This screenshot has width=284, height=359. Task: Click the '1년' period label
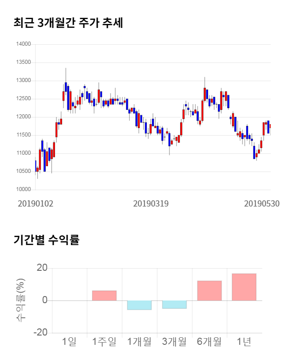244,342
